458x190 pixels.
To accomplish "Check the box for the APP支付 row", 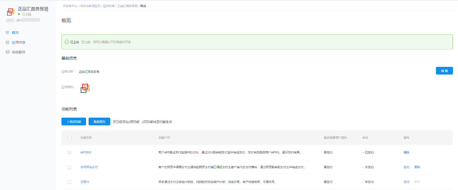I will 69,152.
